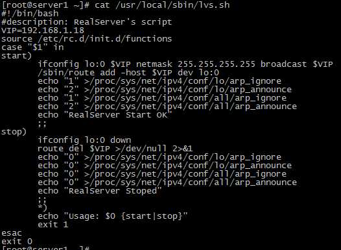This screenshot has width=341, height=250.
Task: Click echo "1" to lo/arp_ignore line
Action: 159,81
